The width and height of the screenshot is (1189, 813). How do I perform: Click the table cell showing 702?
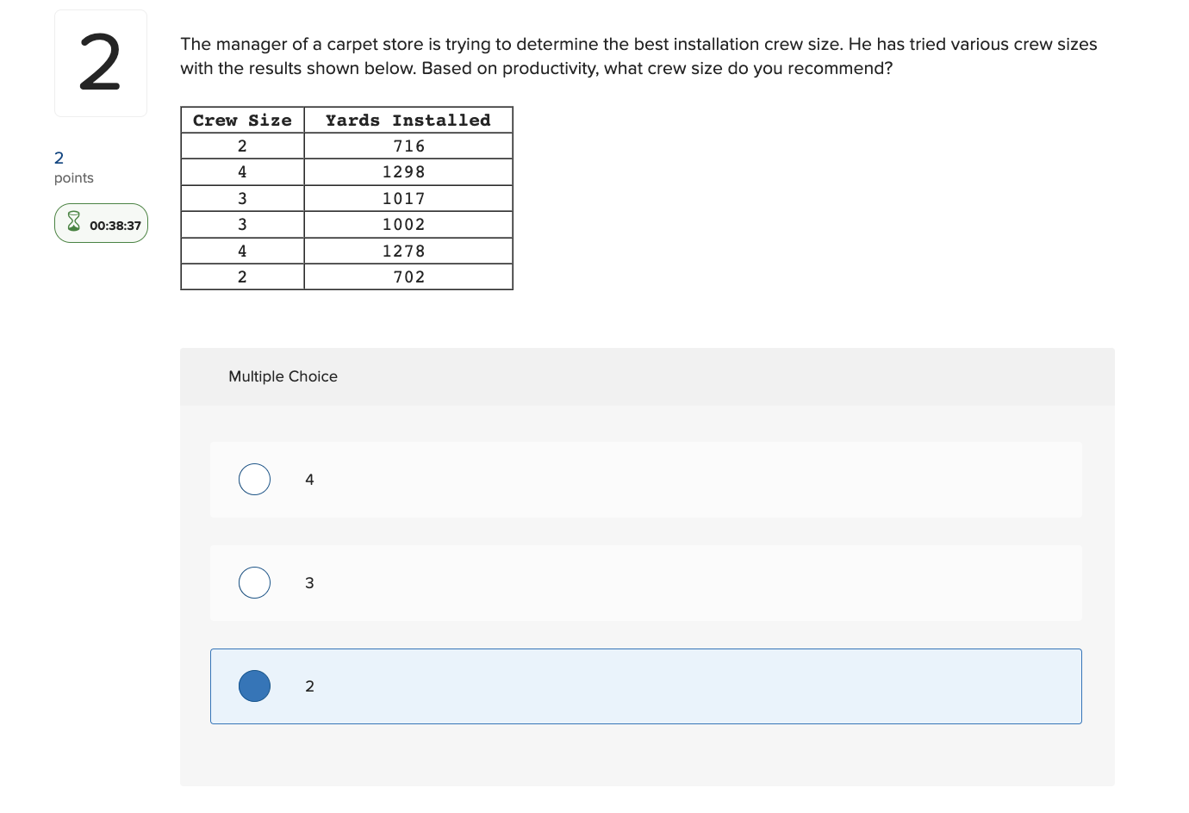click(x=408, y=276)
